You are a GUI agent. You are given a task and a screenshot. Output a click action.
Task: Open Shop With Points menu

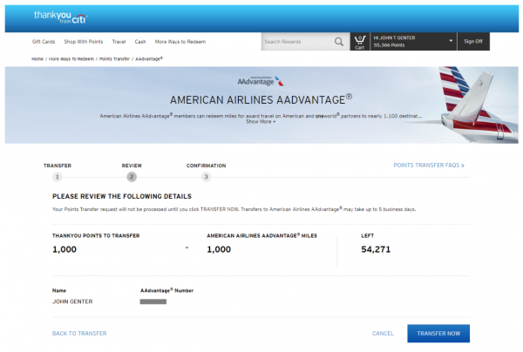(x=85, y=41)
